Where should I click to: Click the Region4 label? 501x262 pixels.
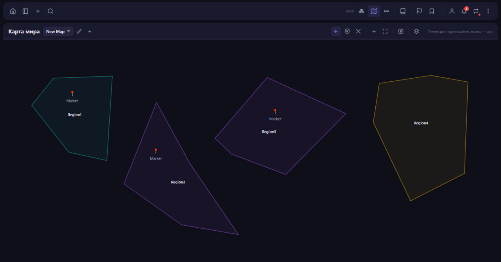(x=421, y=123)
